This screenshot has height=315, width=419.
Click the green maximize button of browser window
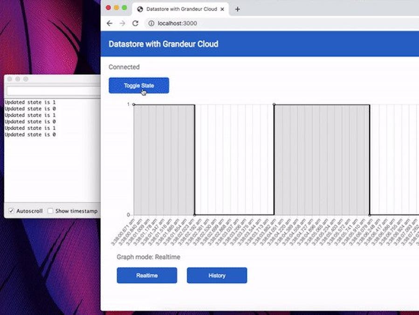pos(124,8)
